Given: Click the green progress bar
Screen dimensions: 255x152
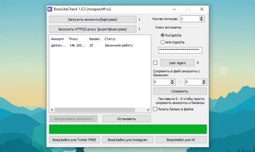Looking at the screenshot, I should tap(128, 129).
